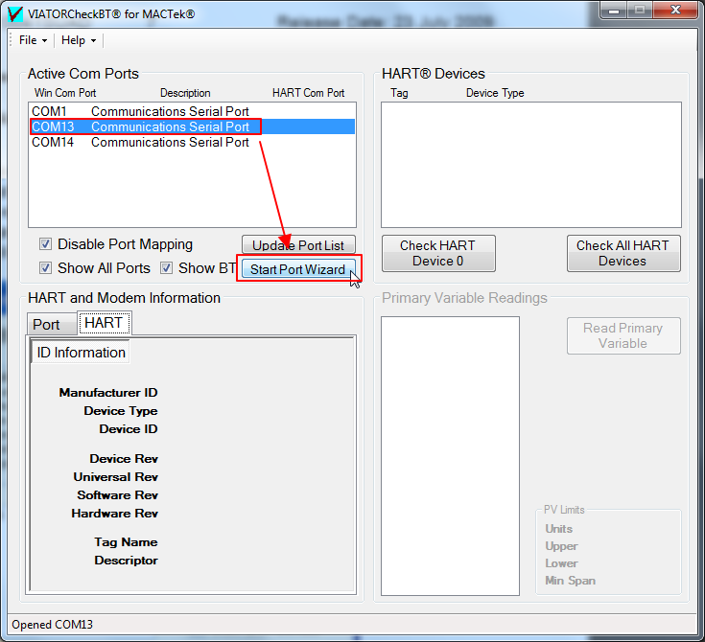This screenshot has height=642, width=705.
Task: Click inside the HART Devices list box
Action: pos(531,165)
